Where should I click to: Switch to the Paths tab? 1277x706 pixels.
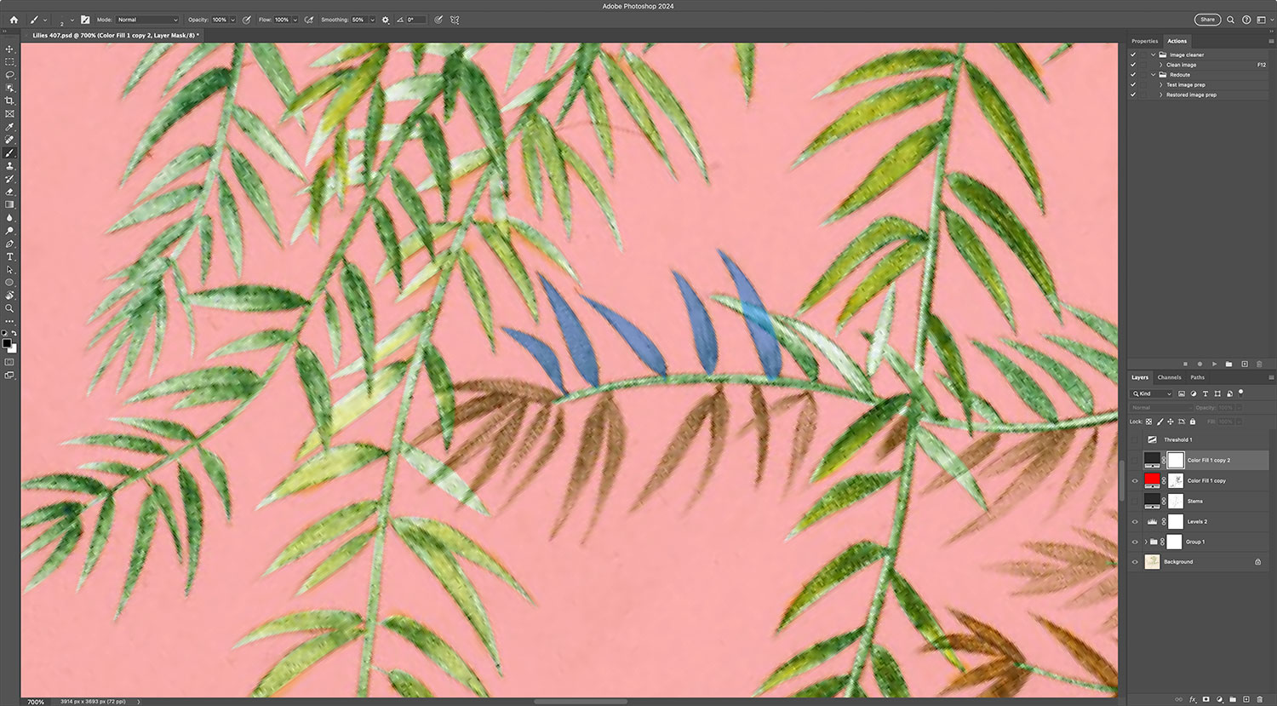pos(1198,377)
